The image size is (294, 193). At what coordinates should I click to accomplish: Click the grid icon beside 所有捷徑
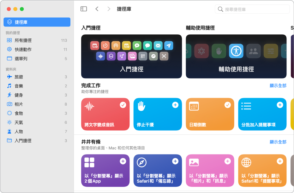9,40
